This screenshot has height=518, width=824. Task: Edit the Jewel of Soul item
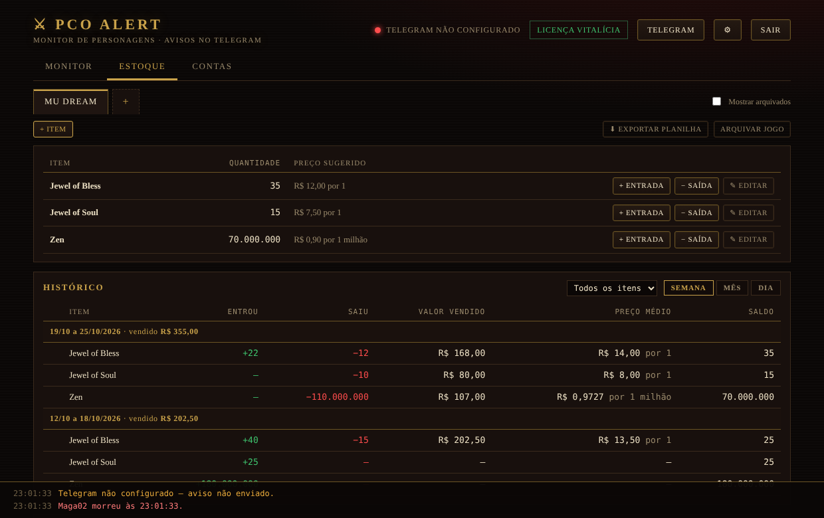(748, 213)
